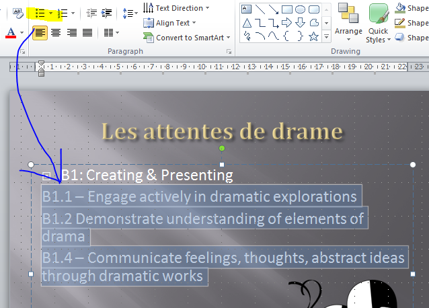
Task: Select the Right Brace shape
Action: 300,36
